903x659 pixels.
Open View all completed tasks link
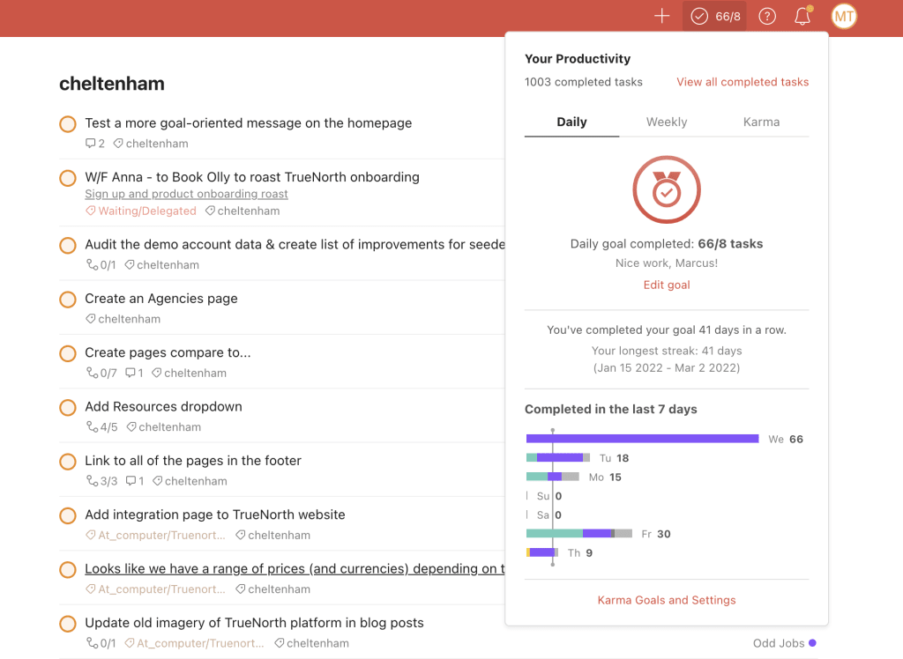pos(743,82)
